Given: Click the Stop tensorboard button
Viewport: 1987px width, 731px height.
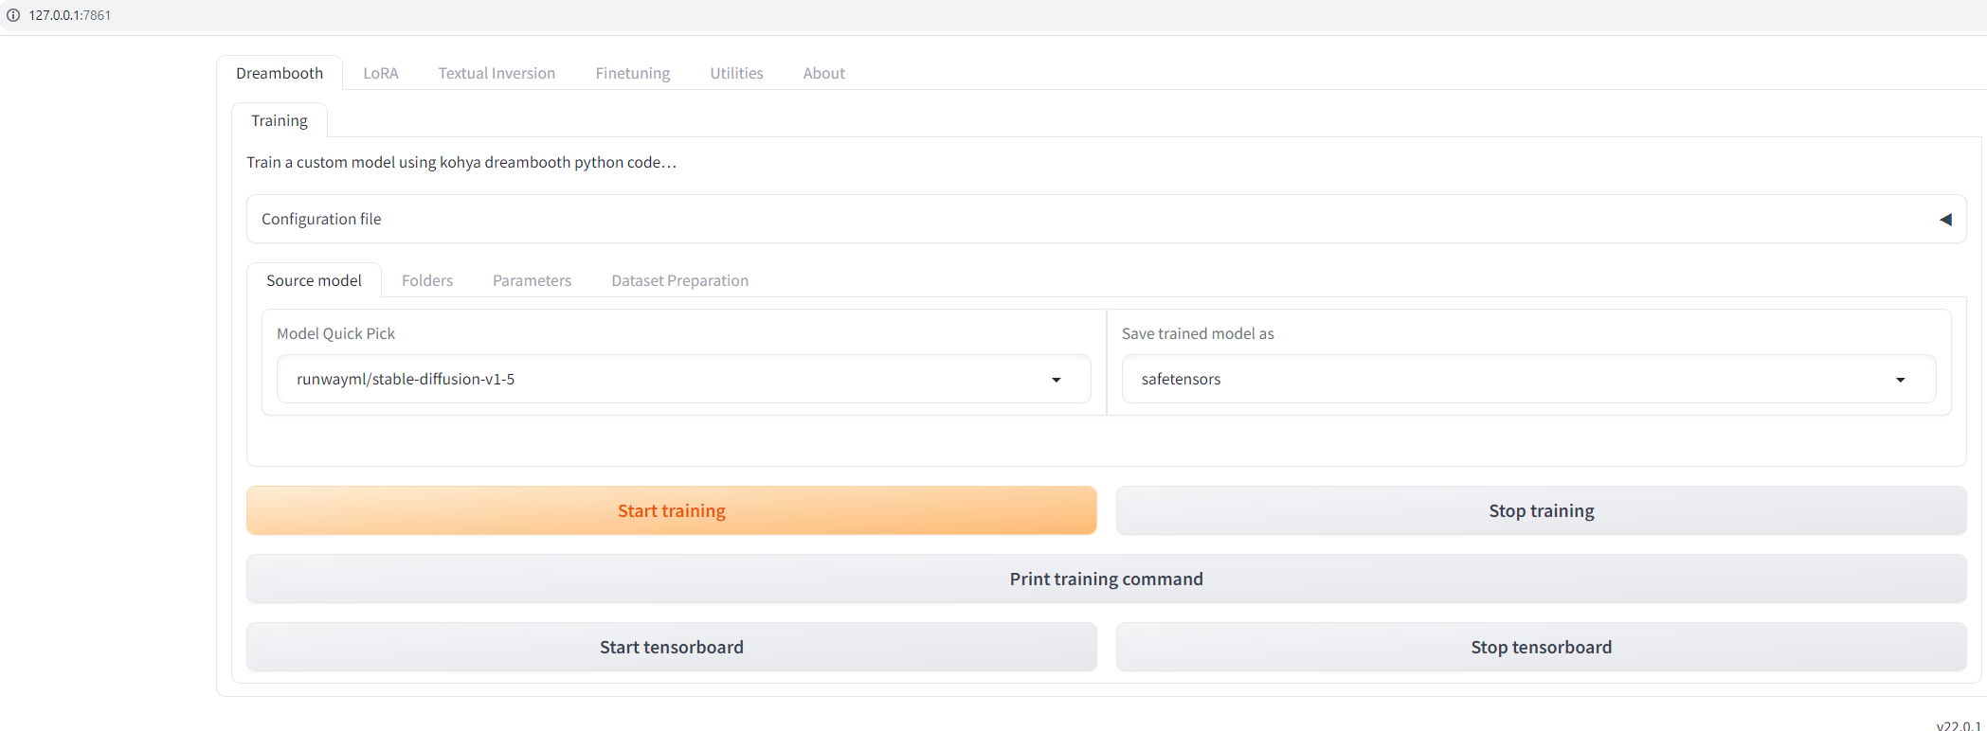Looking at the screenshot, I should pos(1542,647).
